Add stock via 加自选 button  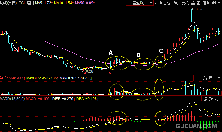(x=165, y=3)
